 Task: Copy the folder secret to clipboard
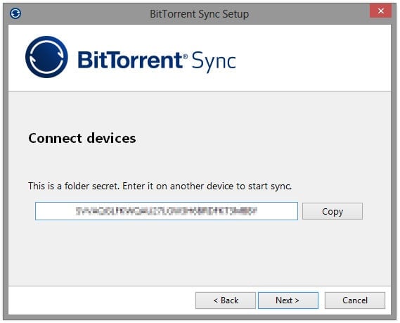click(333, 211)
